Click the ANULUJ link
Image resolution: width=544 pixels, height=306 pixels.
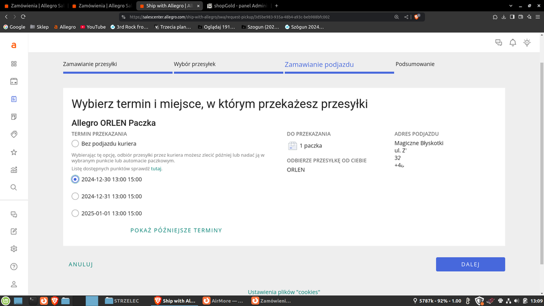[81, 265]
